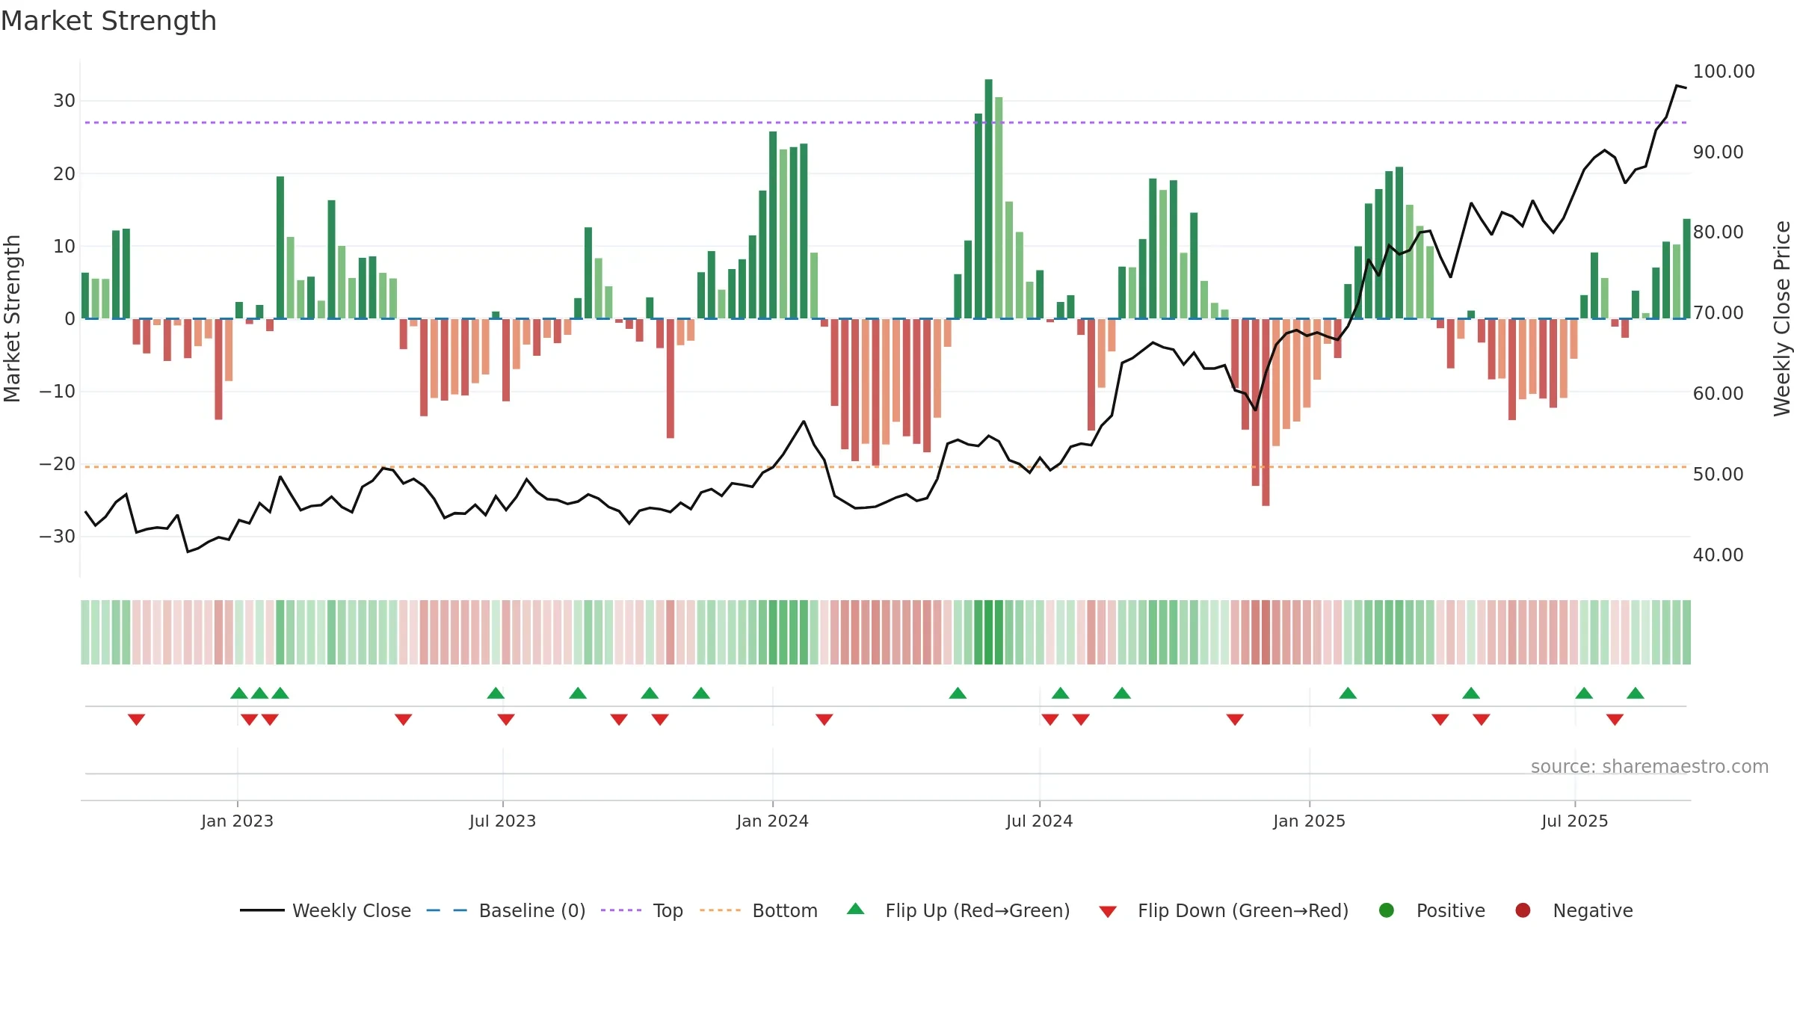Toggle the 'Weekly Close' legend label

coord(351,910)
